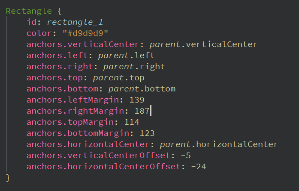Image resolution: width=299 pixels, height=191 pixels.
Task: Click horizontalCenterOffset value -24
Action: tap(199, 167)
